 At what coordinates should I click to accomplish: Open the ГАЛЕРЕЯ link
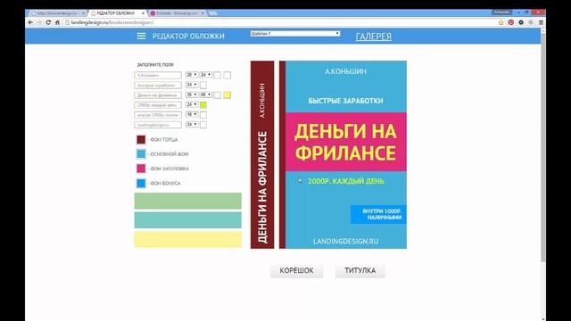click(374, 37)
